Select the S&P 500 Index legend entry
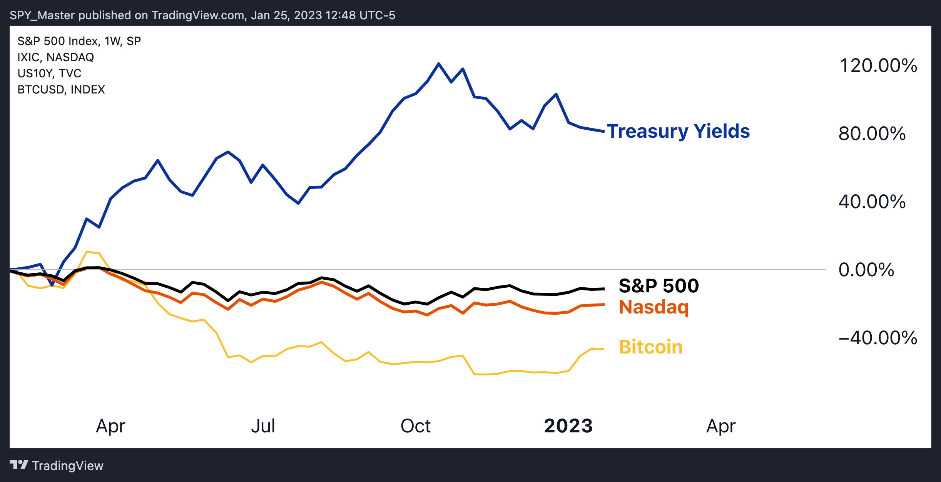This screenshot has height=482, width=941. coord(79,41)
